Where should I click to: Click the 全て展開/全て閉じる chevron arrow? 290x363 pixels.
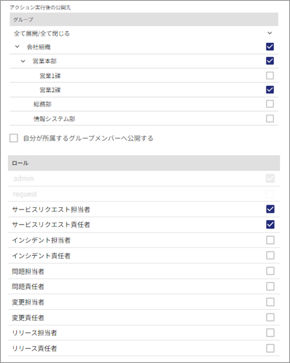(x=270, y=33)
